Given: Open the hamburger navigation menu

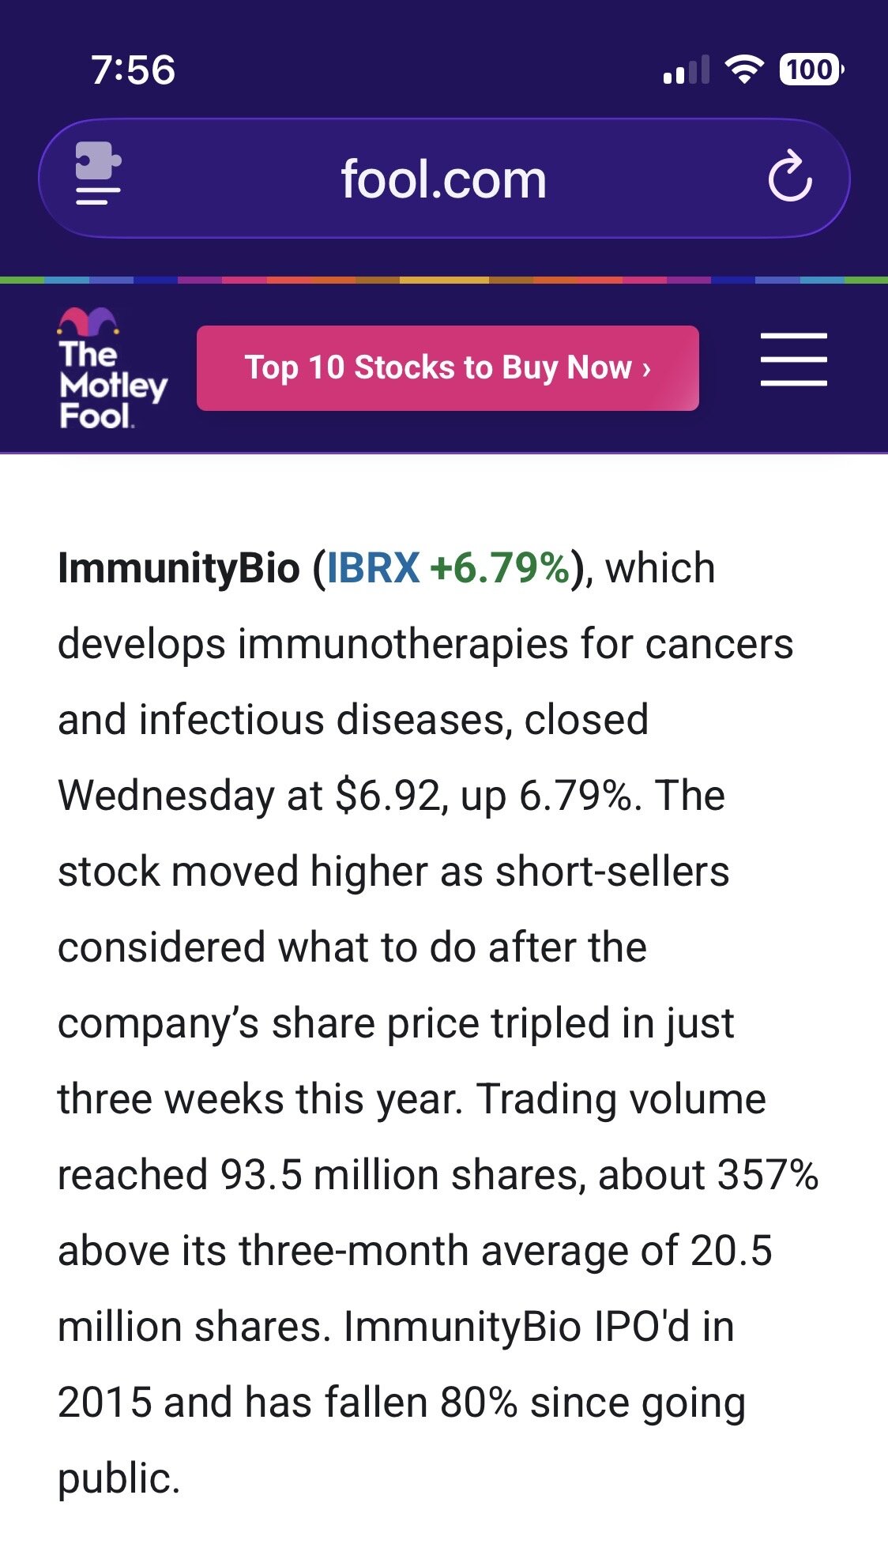Looking at the screenshot, I should (793, 360).
